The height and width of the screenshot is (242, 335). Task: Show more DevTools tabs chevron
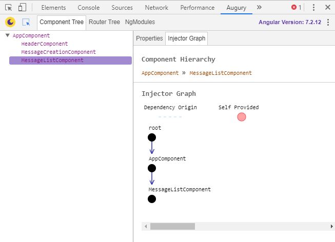[x=259, y=8]
